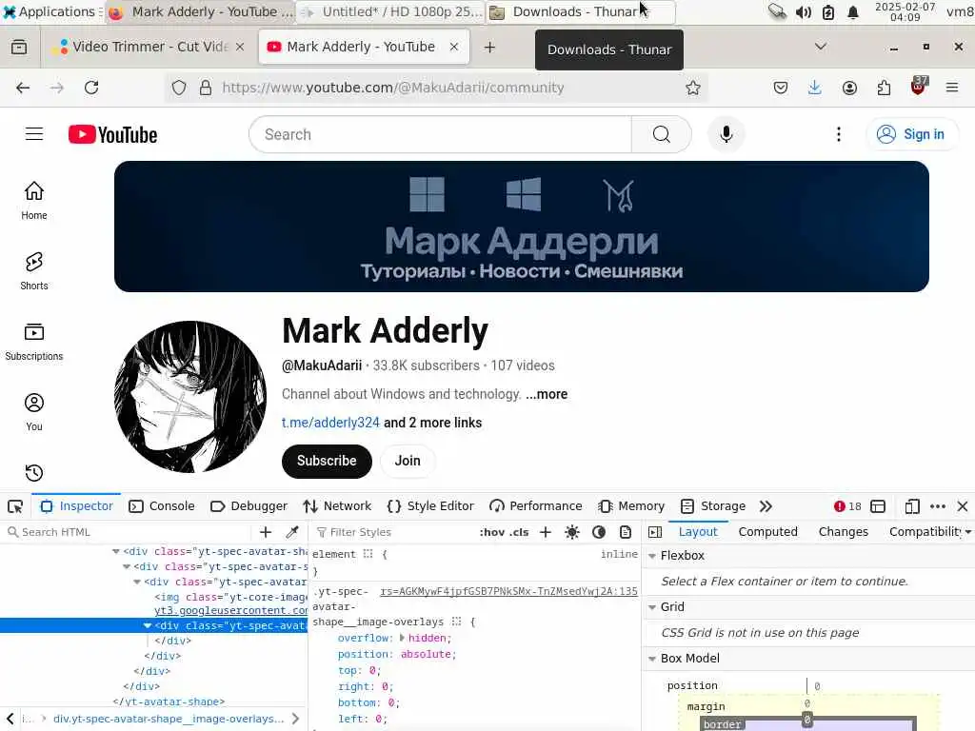This screenshot has height=731, width=975.
Task: Open YouTube settings three-dot menu
Action: coord(838,134)
